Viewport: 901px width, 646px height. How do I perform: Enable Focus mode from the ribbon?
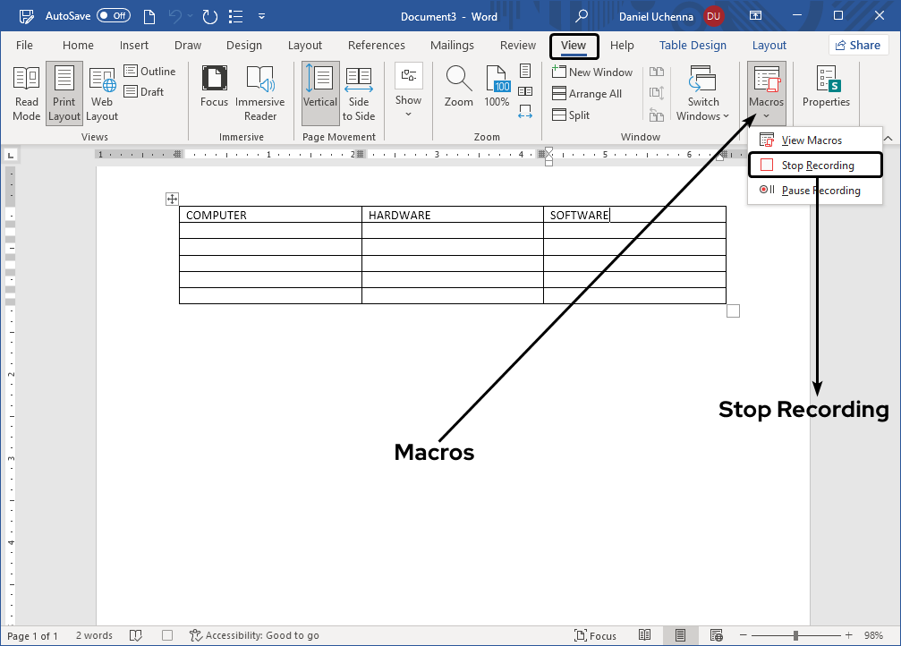pos(214,89)
